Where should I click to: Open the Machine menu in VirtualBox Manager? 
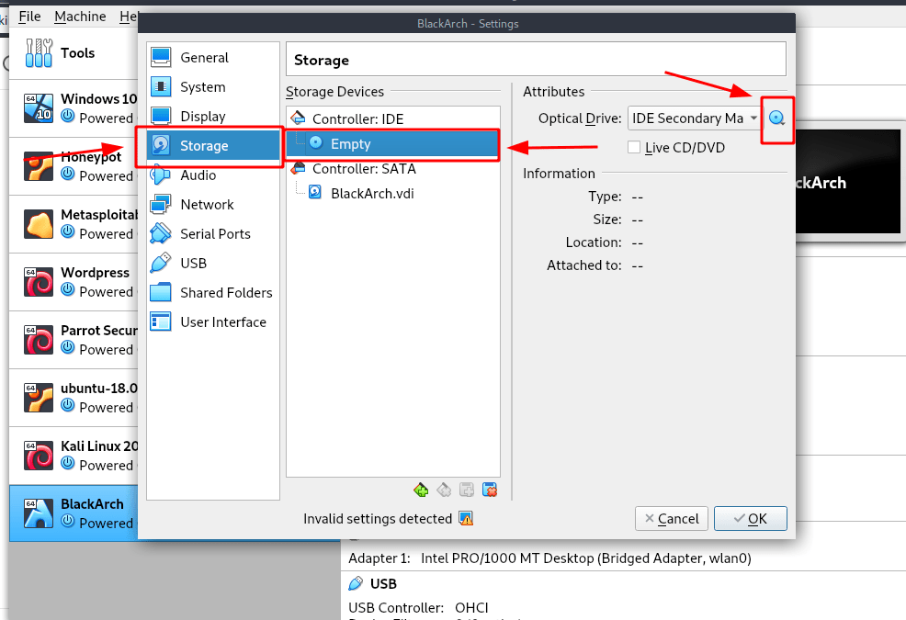click(80, 17)
